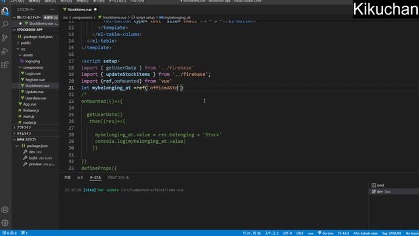The width and height of the screenshot is (419, 236).
Task: Click line and column indicator 行 21, 列 36
Action: (x=251, y=233)
